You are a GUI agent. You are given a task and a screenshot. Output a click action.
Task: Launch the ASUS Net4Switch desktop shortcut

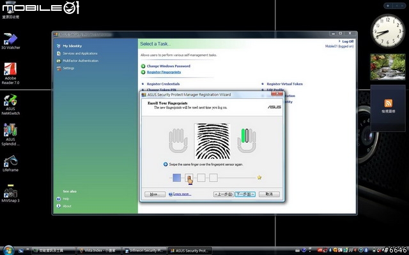(x=10, y=105)
